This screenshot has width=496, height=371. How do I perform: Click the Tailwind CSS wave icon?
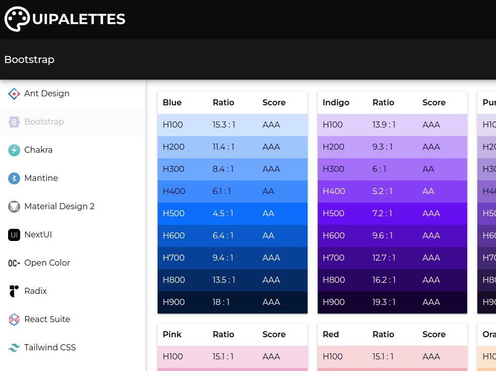[x=14, y=348]
